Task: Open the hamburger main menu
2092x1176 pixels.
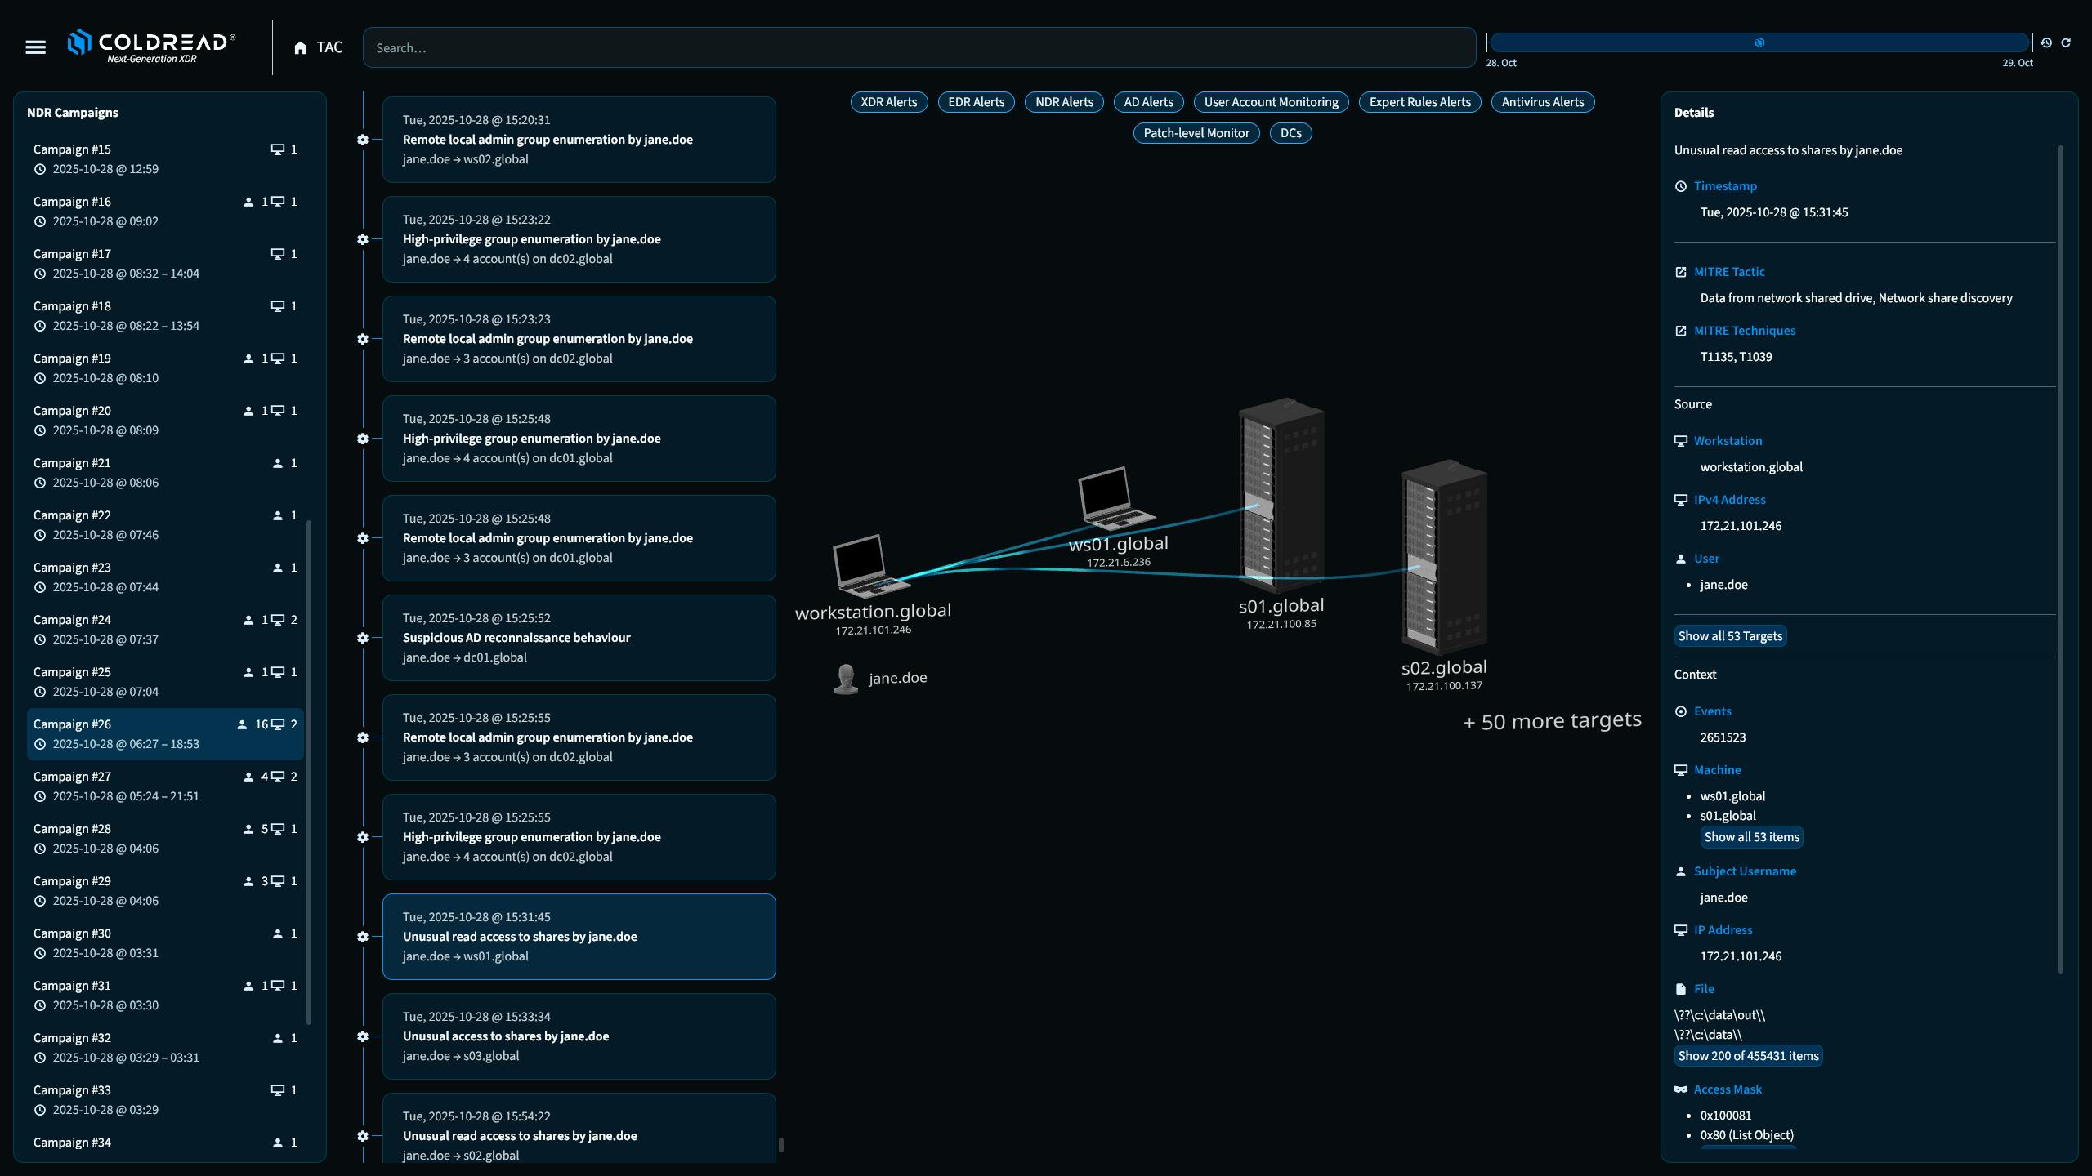Action: tap(35, 47)
